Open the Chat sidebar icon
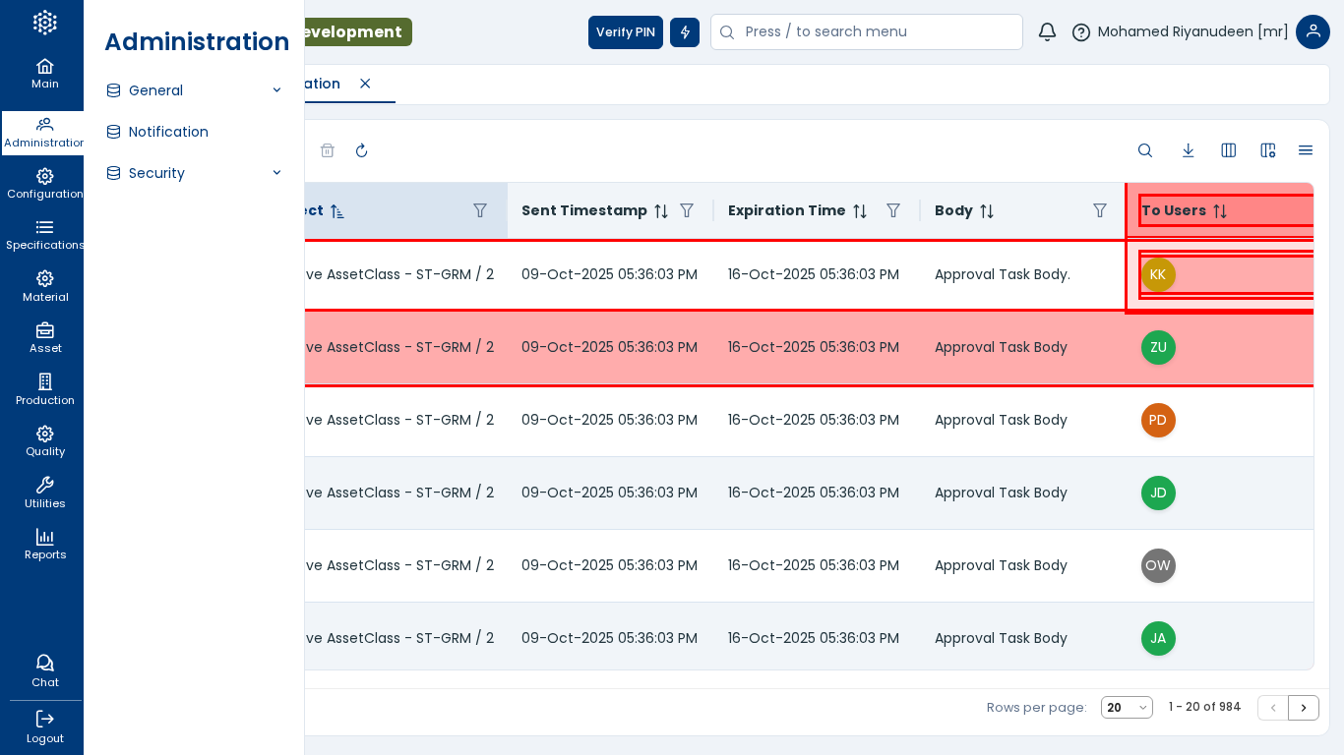 [44, 670]
